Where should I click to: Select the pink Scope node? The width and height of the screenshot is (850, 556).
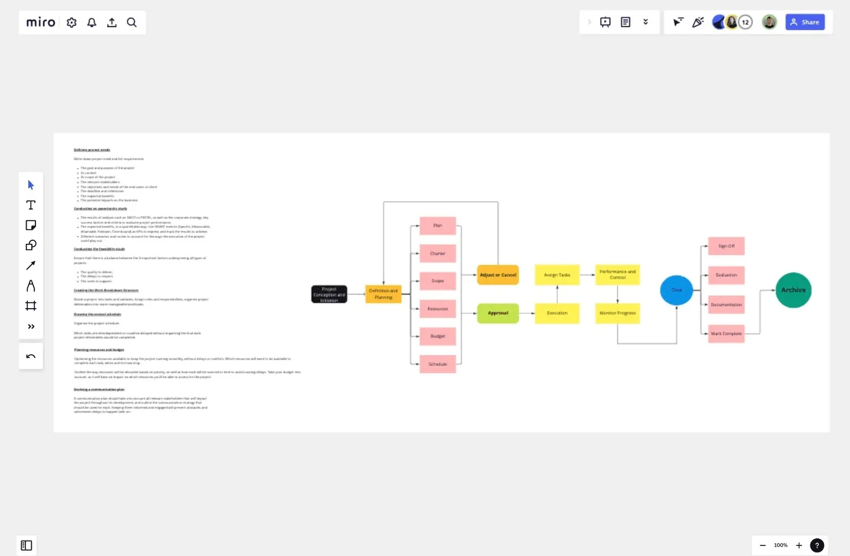pyautogui.click(x=437, y=281)
